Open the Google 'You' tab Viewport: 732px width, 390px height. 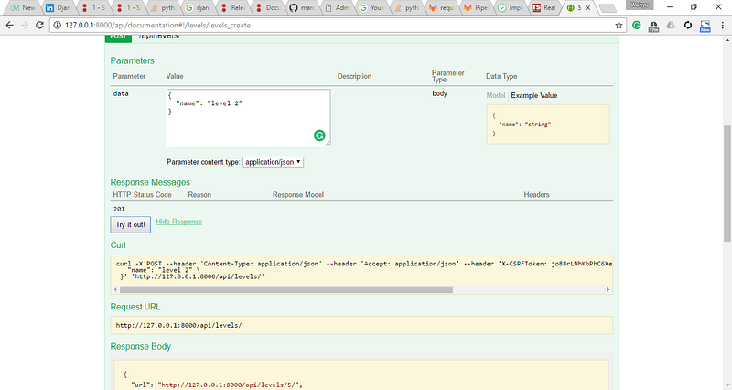coord(371,8)
